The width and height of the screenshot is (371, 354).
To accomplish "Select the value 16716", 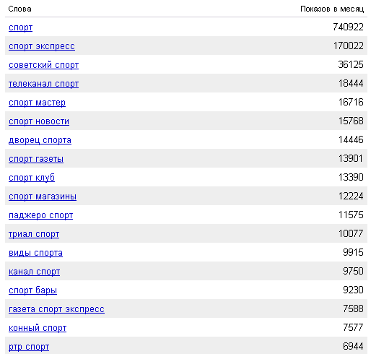I will 351,102.
